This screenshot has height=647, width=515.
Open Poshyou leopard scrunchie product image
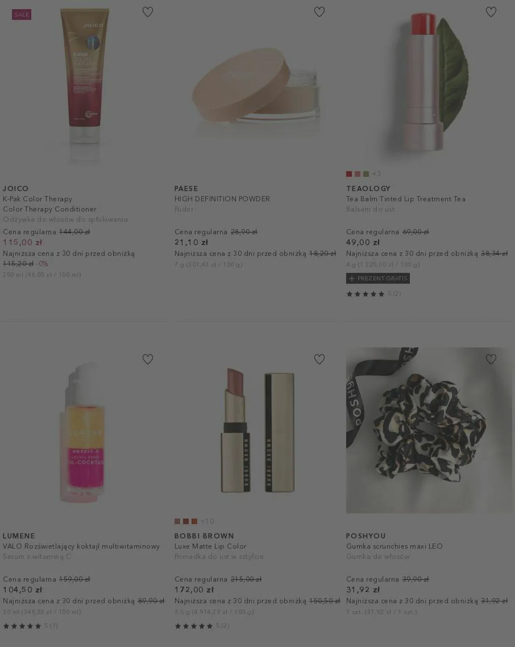tap(428, 430)
